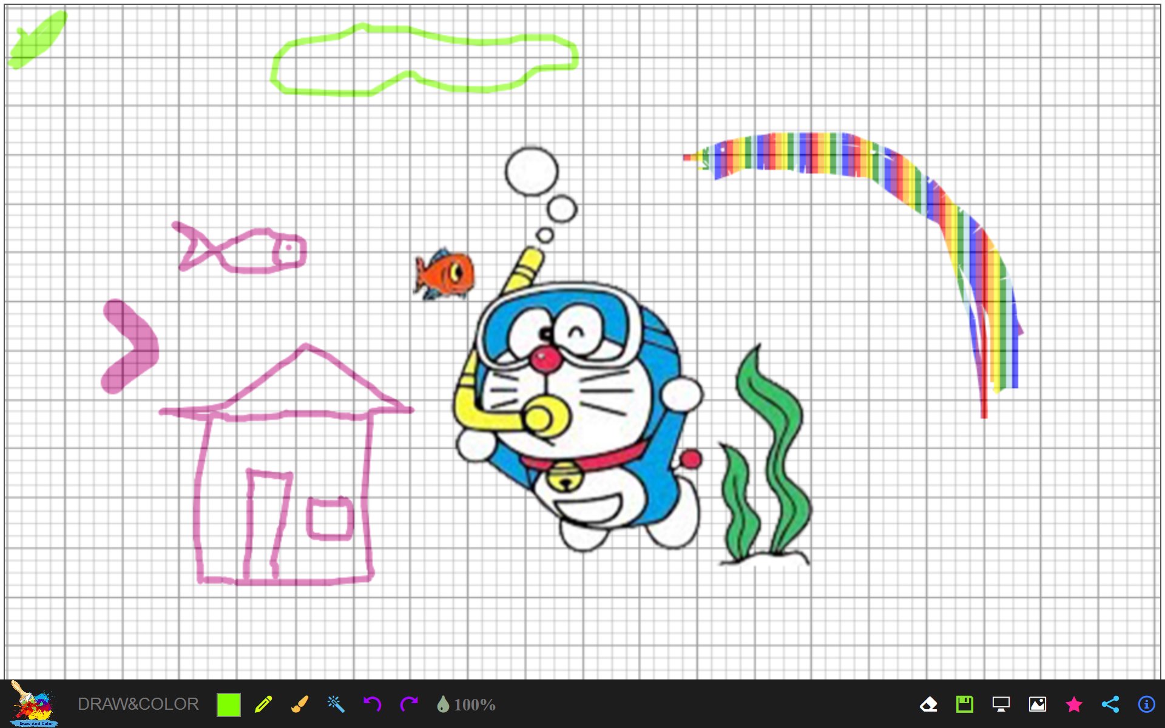1165x728 pixels.
Task: Click the DRAW&COLOR title label
Action: tap(138, 704)
